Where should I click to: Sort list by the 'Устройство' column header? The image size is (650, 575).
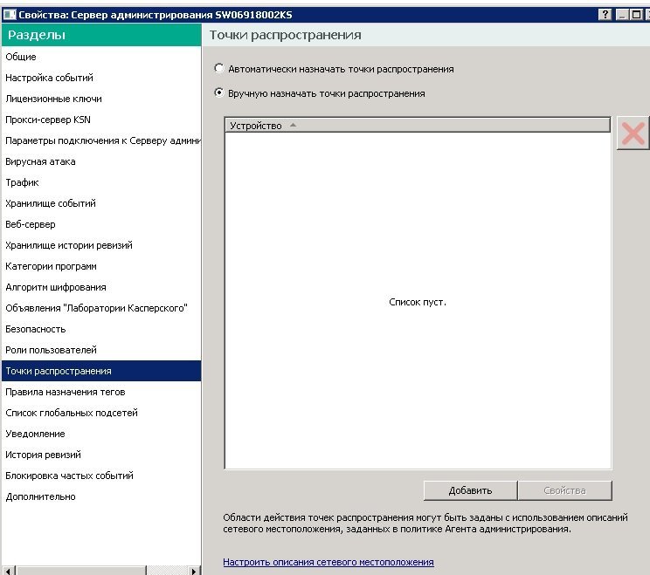pyautogui.click(x=418, y=126)
